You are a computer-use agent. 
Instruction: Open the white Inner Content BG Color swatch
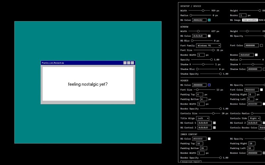[209, 139]
